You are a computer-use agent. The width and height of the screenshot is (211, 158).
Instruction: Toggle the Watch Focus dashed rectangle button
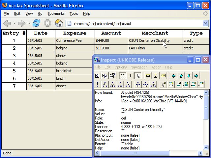click(123, 76)
